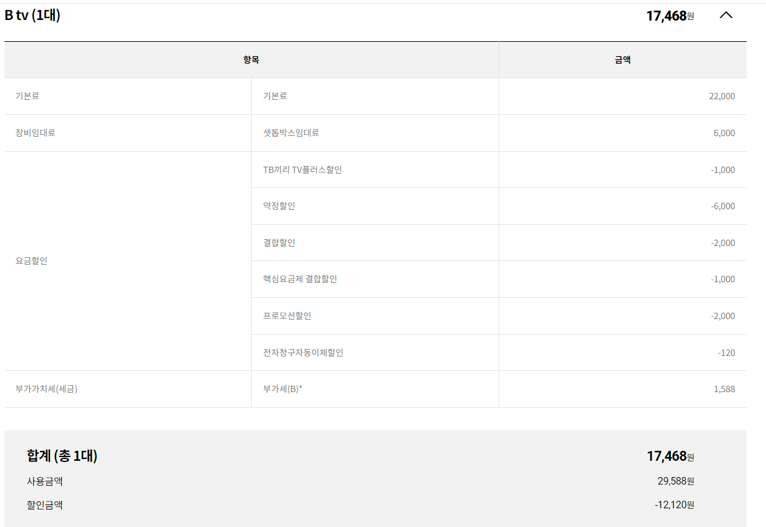Select the 사용금액 29,588원 value

click(x=675, y=481)
